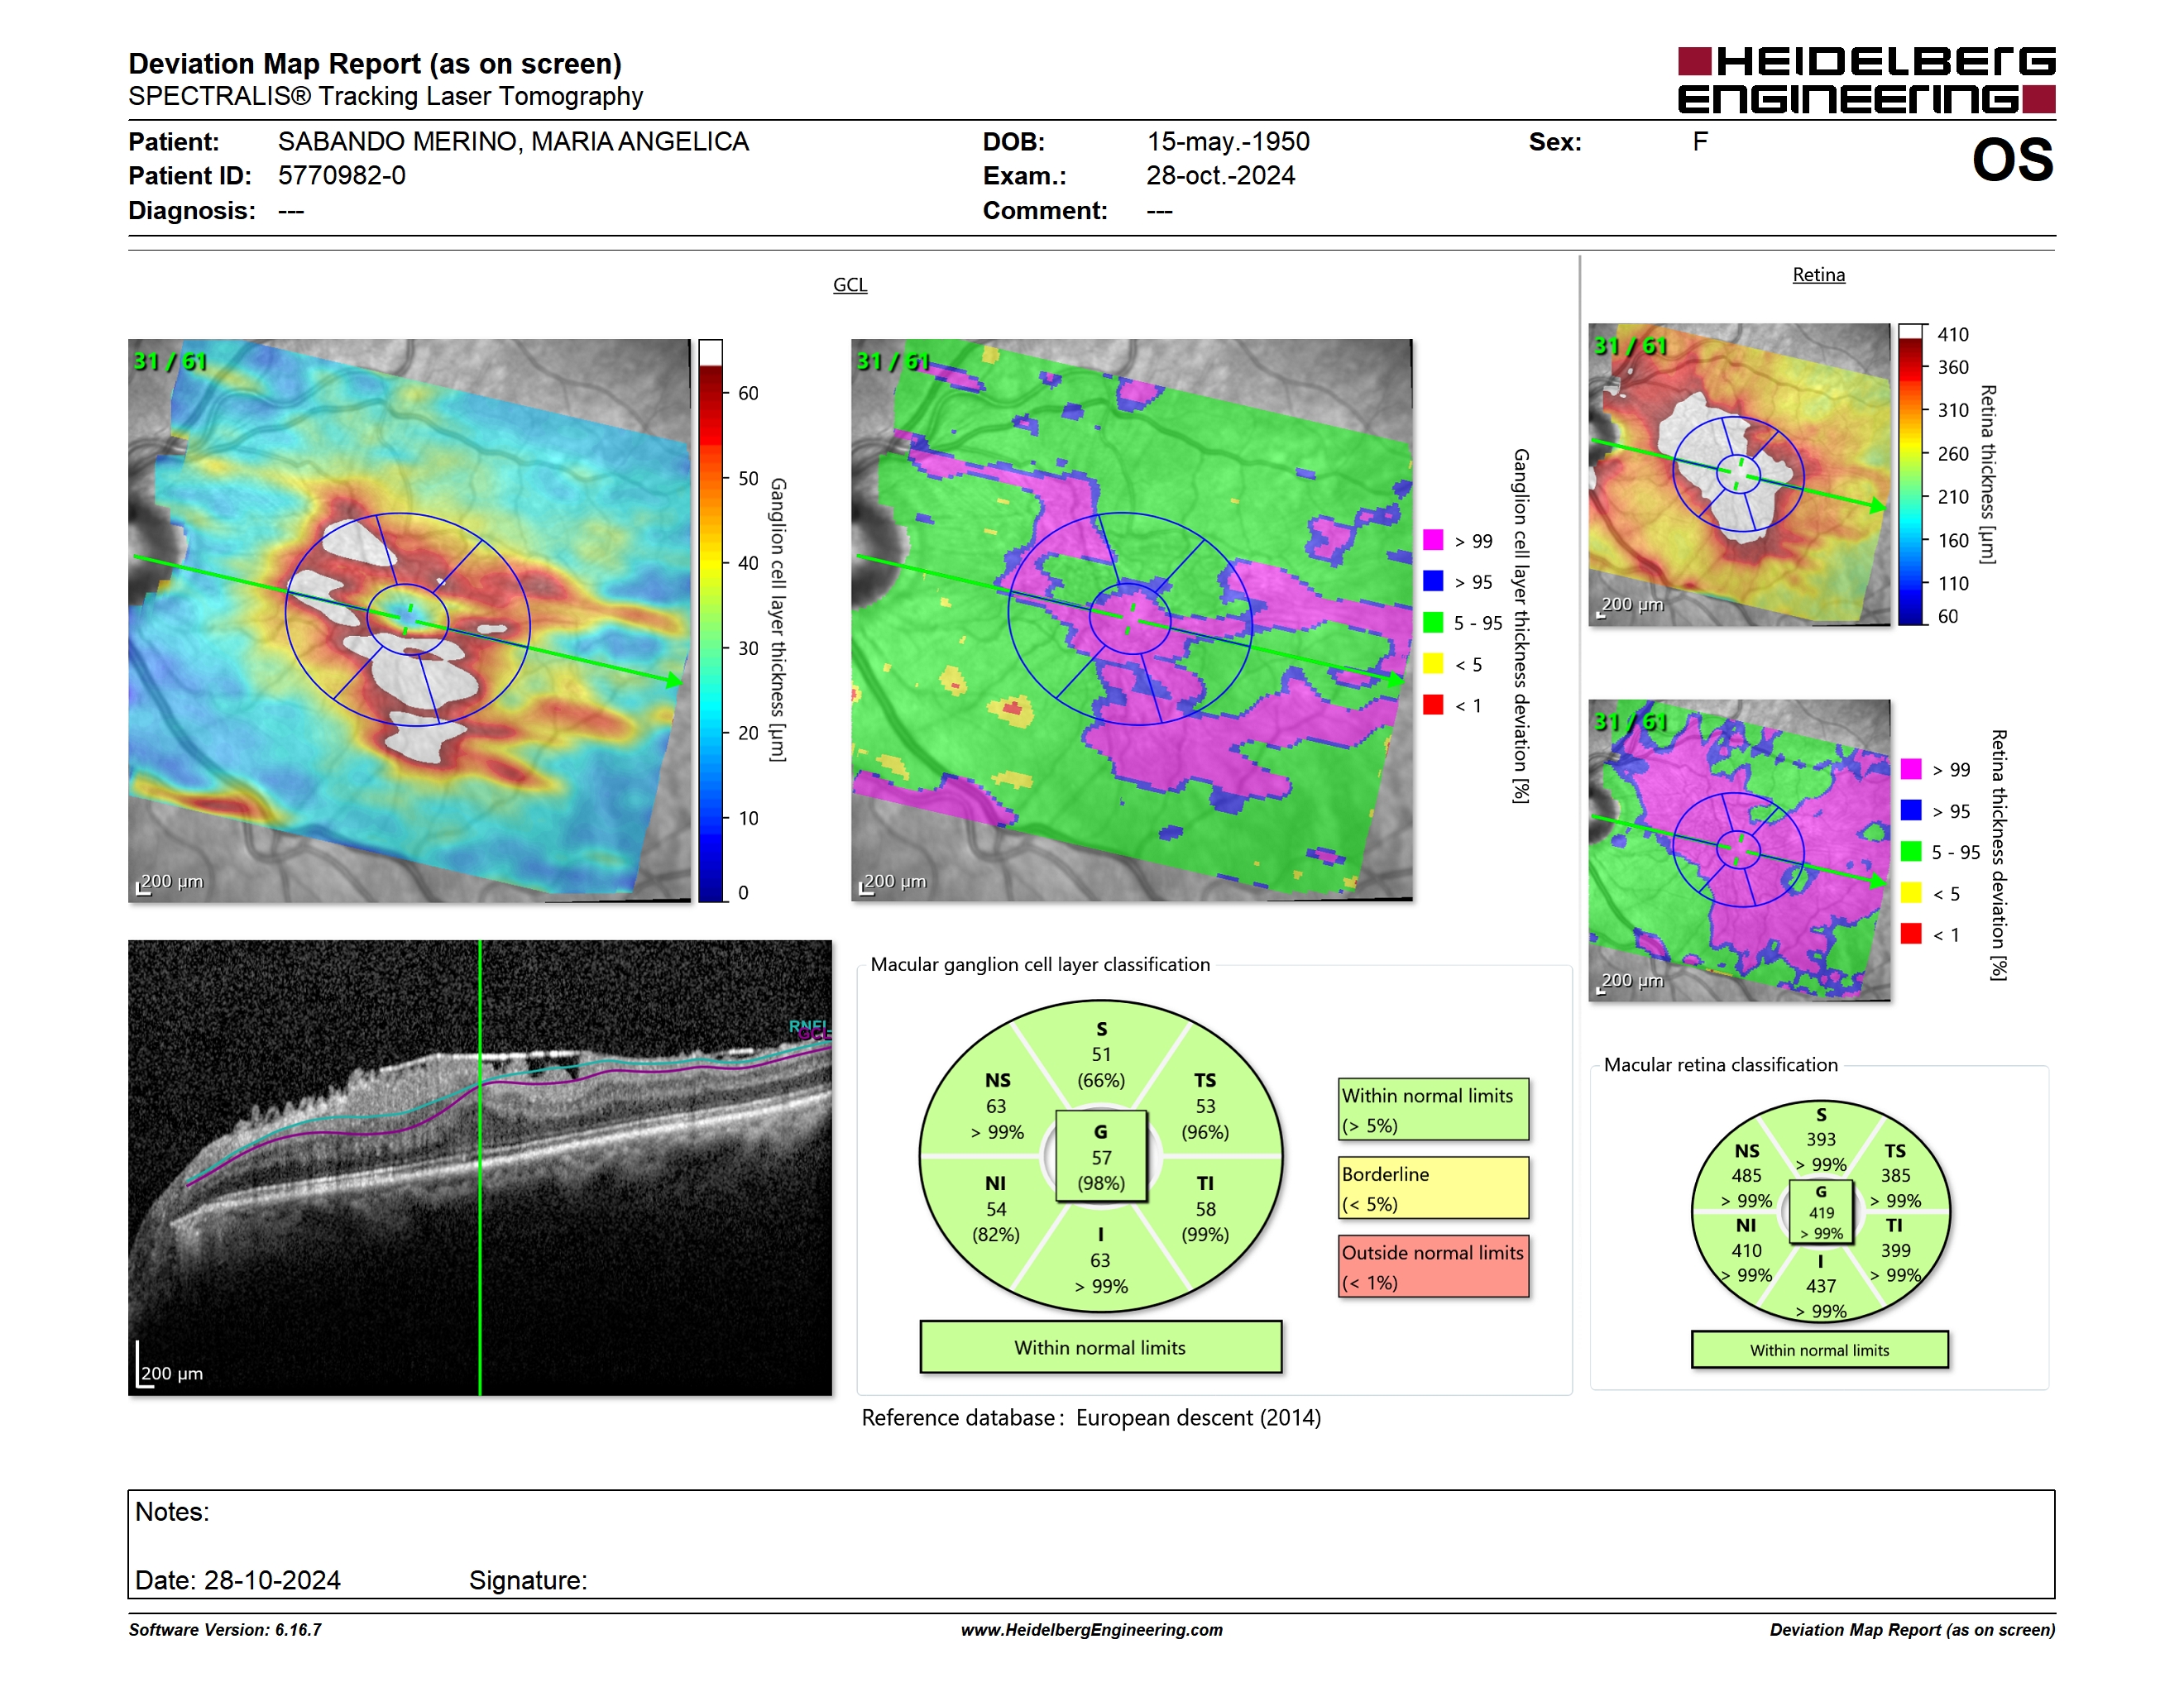Click the 'Date: 28-10-2024' text
Image resolution: width=2184 pixels, height=1687 pixels.
click(238, 1580)
